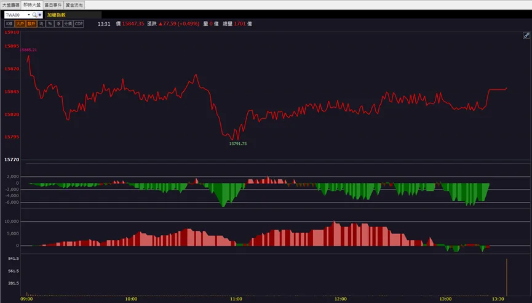Open the 大盤籌碼 tab
The width and height of the screenshot is (532, 303).
11,5
